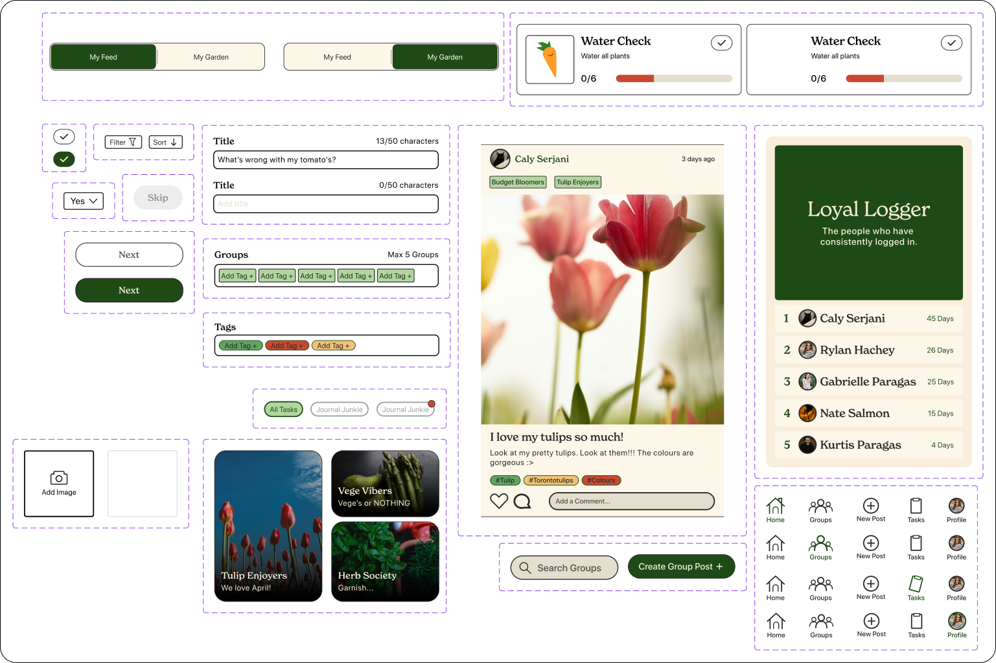The image size is (996, 663).
Task: Click the green highlighted Home nav icon
Action: point(776,506)
